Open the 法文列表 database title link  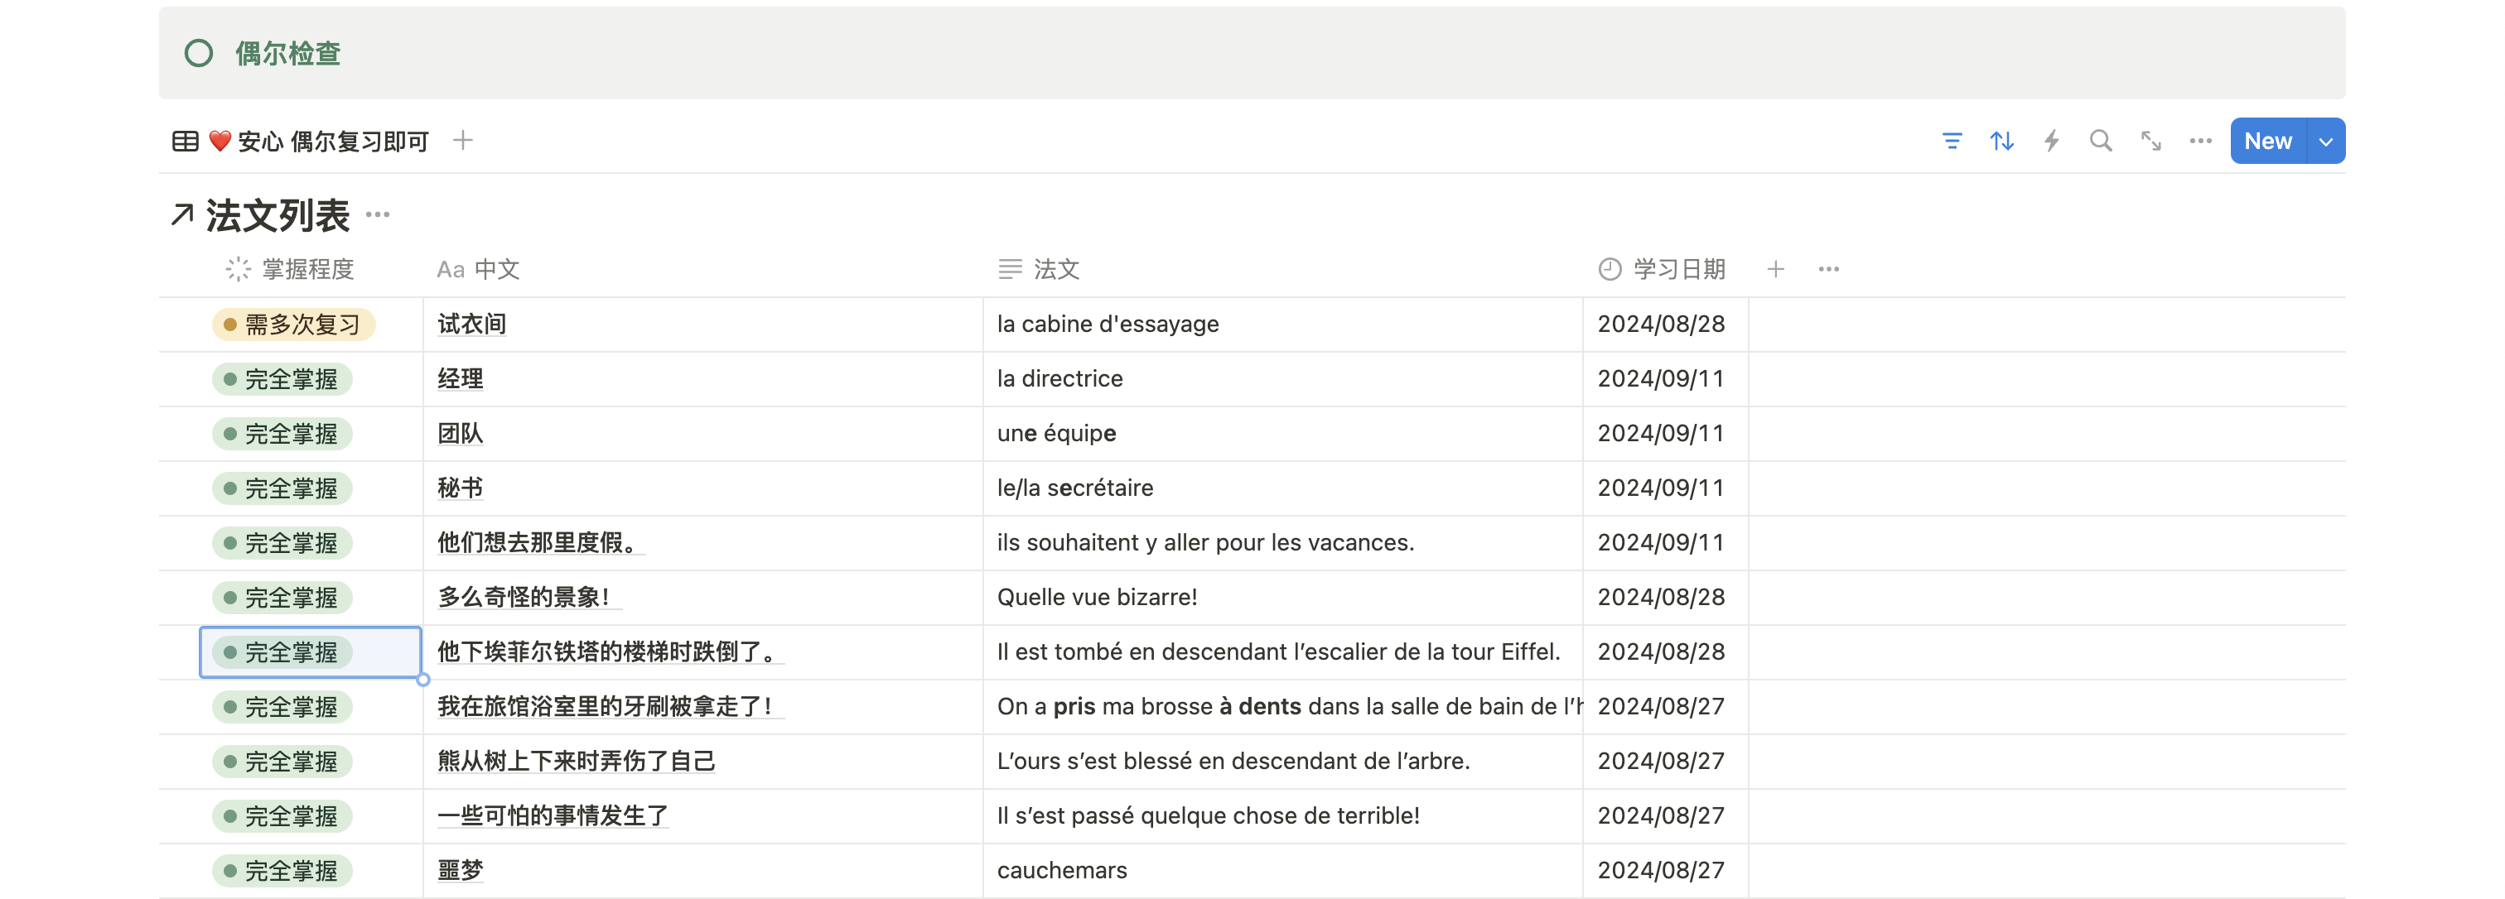pos(278,214)
